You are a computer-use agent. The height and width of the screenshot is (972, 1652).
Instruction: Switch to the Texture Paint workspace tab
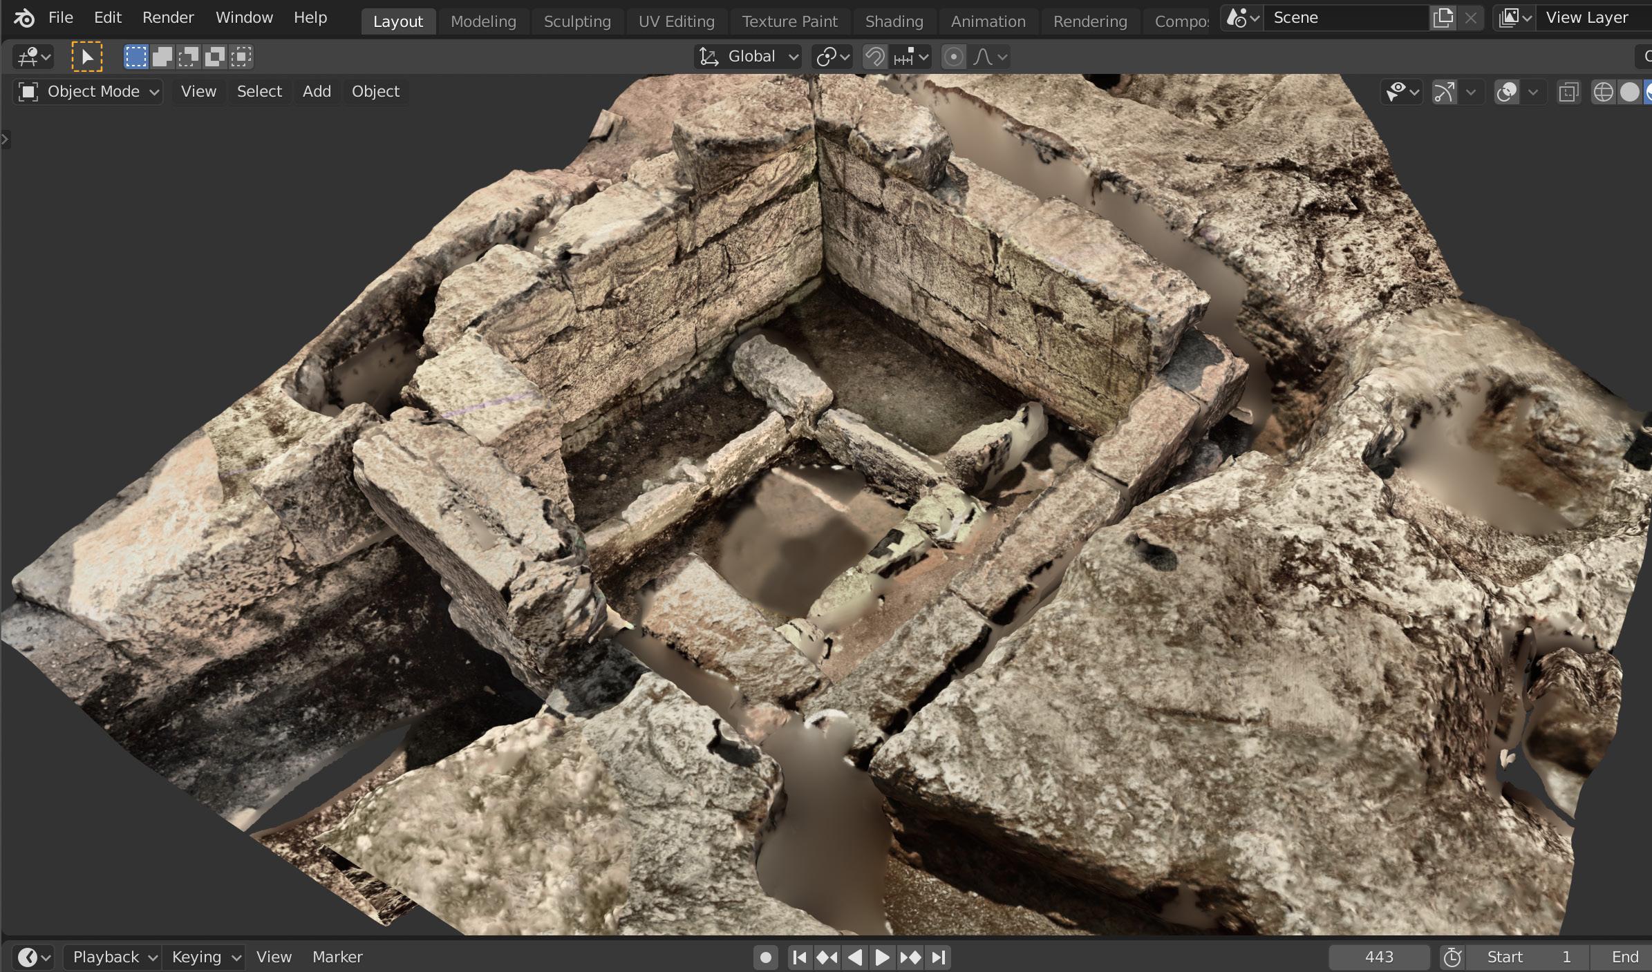789,21
